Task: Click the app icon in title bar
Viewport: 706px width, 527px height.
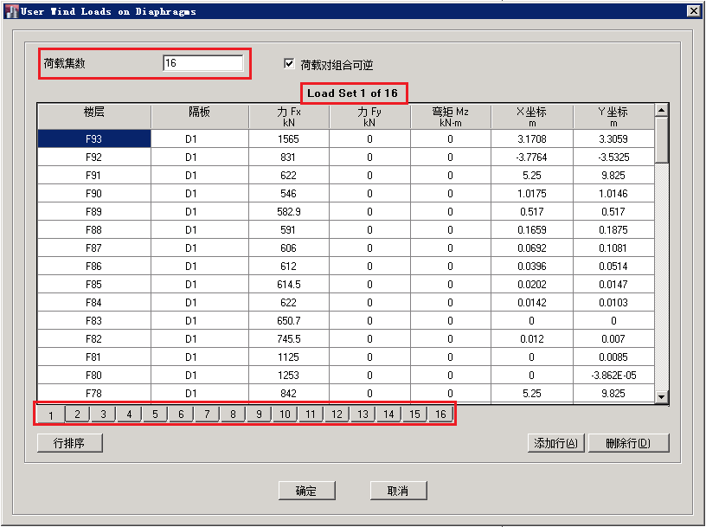Action: (10, 10)
